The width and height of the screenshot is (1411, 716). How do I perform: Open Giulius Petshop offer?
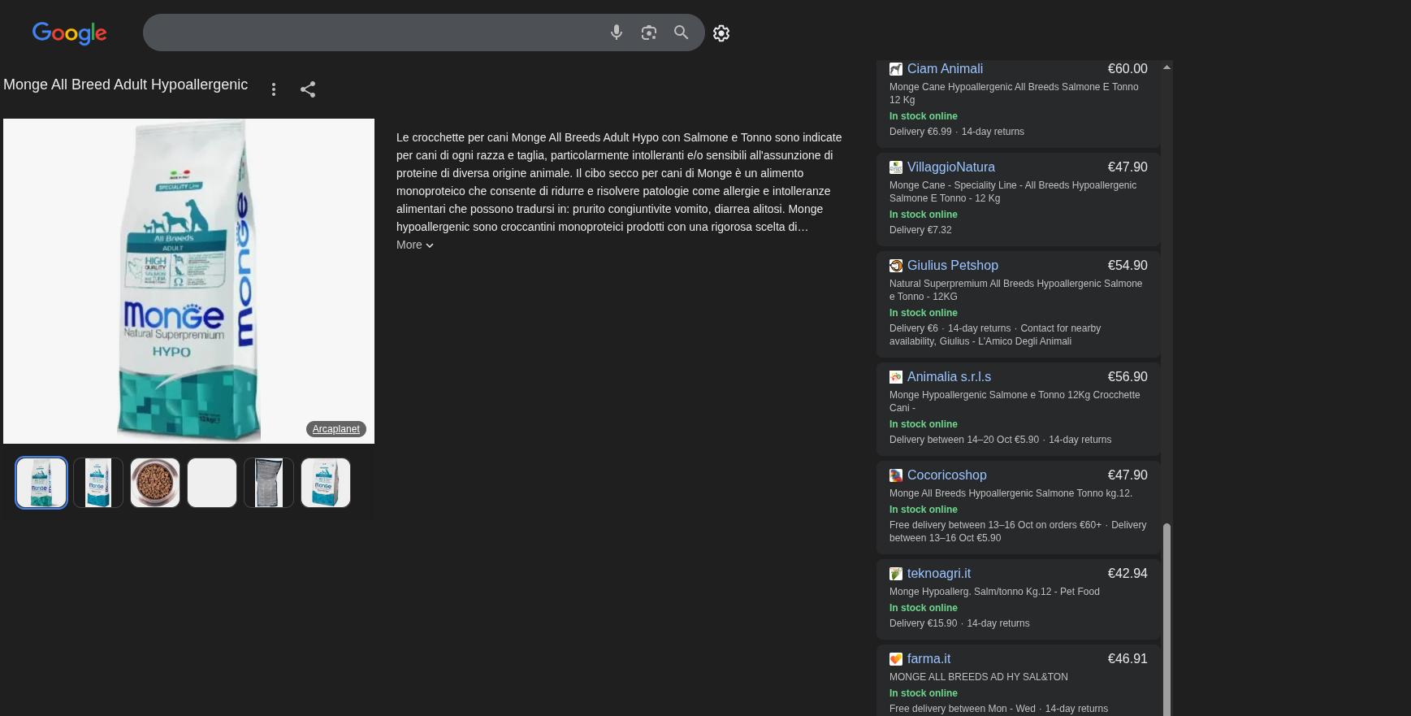point(952,266)
